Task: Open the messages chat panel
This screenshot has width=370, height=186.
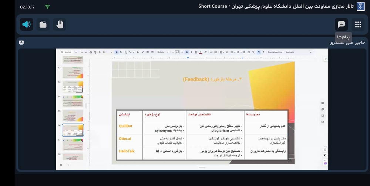Action: click(341, 24)
